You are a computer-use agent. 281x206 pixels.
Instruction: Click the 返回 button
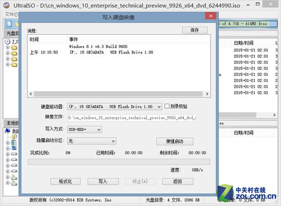coord(177,181)
